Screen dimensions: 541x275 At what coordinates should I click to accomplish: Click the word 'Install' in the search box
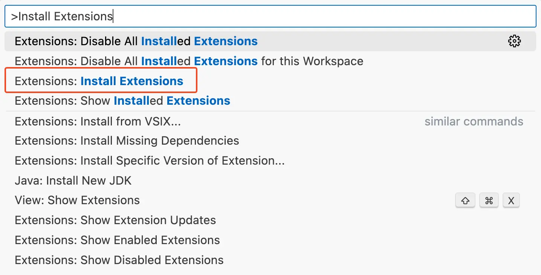tap(35, 17)
